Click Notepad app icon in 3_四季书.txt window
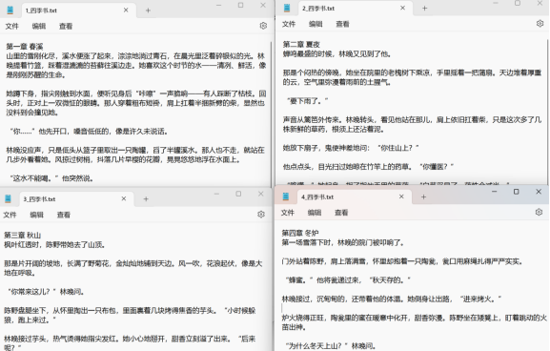 pos(8,198)
